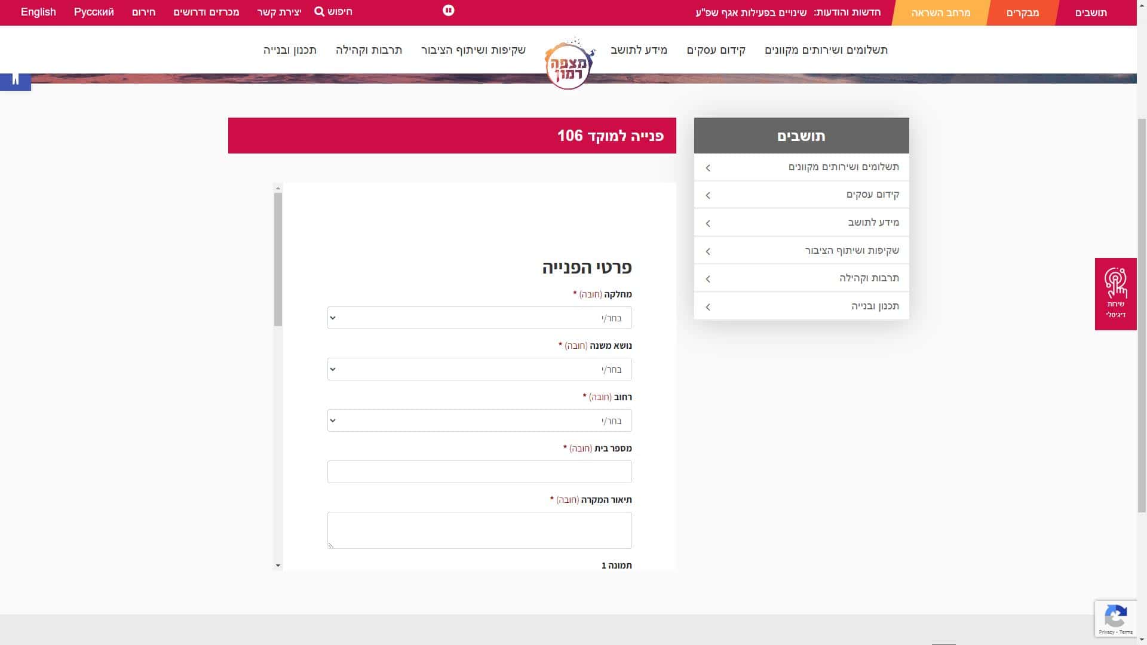Switch to the מרחב השראה tab
This screenshot has height=645, width=1147.
coord(940,13)
